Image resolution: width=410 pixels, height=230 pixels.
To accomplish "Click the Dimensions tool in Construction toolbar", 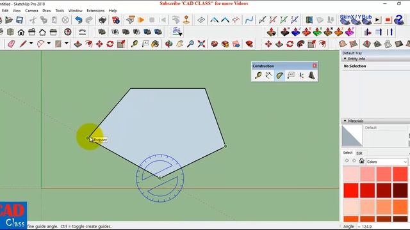I will tap(269, 75).
